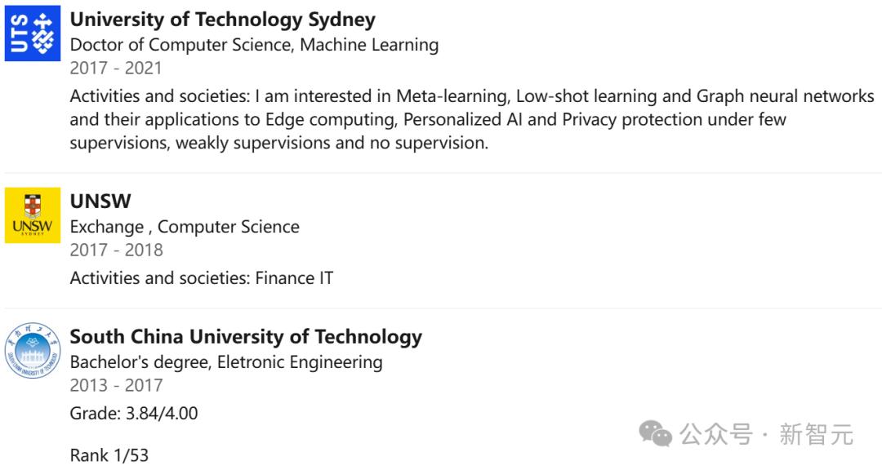This screenshot has width=882, height=470.
Task: Click supervisions, weakly supervisions text line
Action: (x=279, y=143)
